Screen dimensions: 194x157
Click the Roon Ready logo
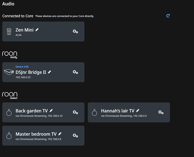[x=10, y=55]
